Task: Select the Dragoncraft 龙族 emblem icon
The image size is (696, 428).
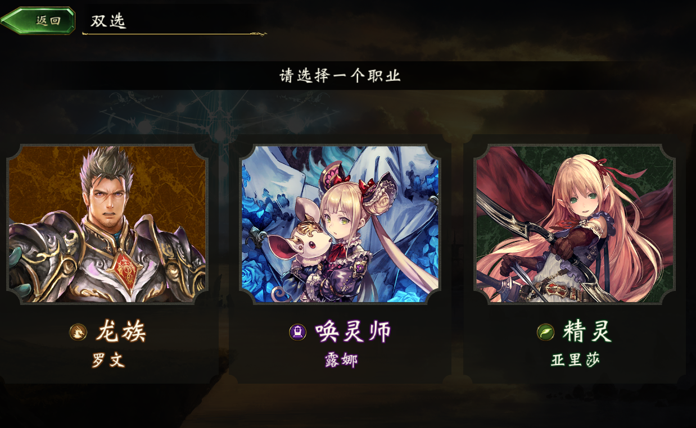Action: (x=78, y=332)
